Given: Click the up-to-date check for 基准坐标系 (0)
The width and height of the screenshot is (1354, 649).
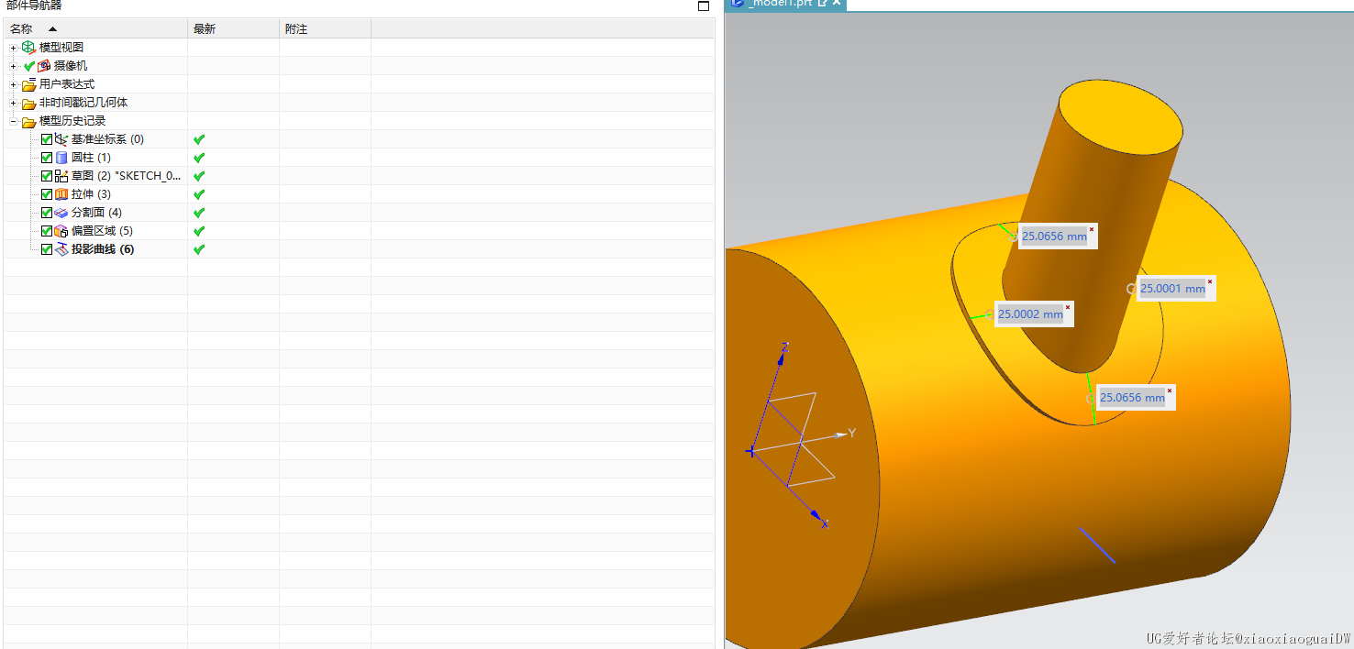Looking at the screenshot, I should [199, 139].
